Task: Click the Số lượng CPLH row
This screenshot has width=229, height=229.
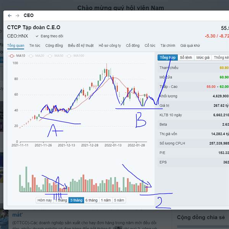Action: (194, 143)
